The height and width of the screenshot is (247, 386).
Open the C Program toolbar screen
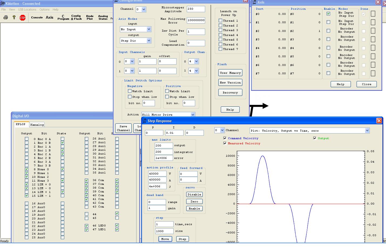[63, 18]
